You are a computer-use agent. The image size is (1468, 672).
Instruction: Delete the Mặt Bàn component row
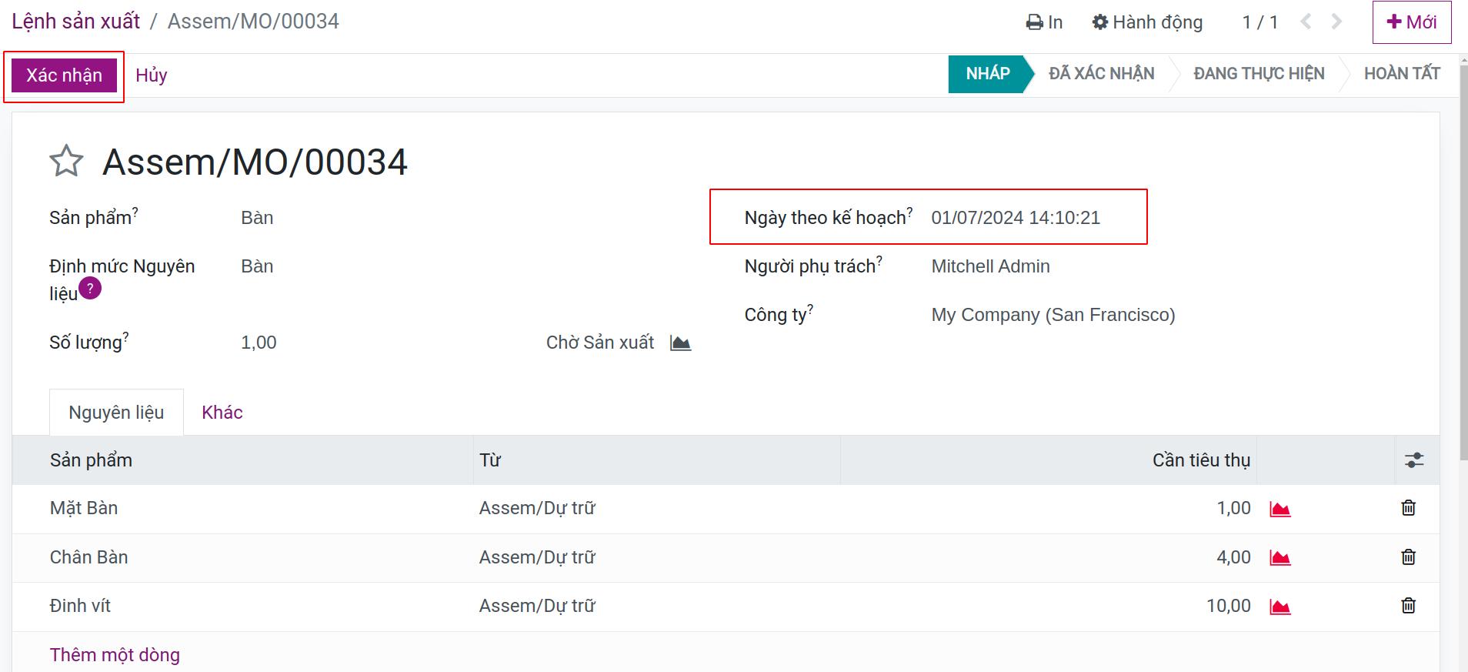click(1408, 508)
